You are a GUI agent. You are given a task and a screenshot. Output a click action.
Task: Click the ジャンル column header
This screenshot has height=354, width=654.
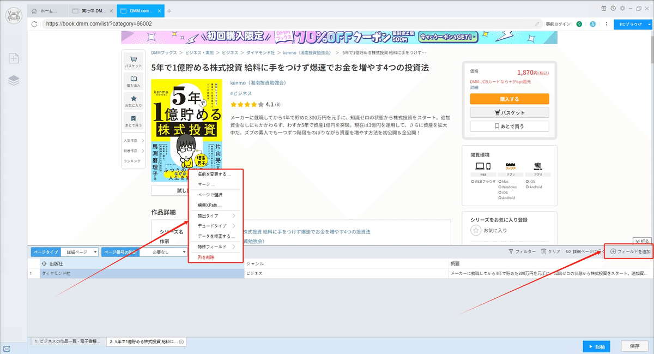pos(346,263)
